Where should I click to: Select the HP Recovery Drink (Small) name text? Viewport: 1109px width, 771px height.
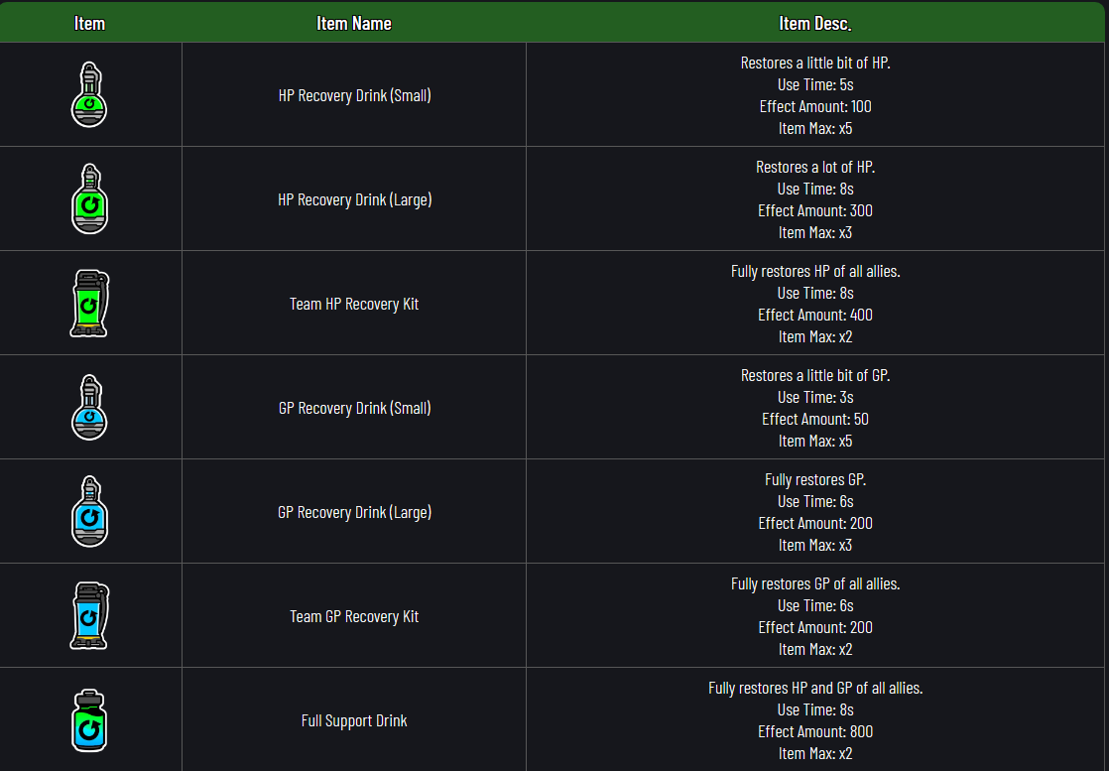coord(354,96)
